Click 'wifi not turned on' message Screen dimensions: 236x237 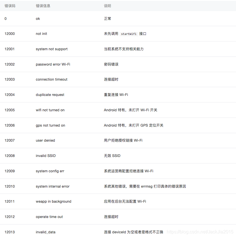(x=50, y=110)
